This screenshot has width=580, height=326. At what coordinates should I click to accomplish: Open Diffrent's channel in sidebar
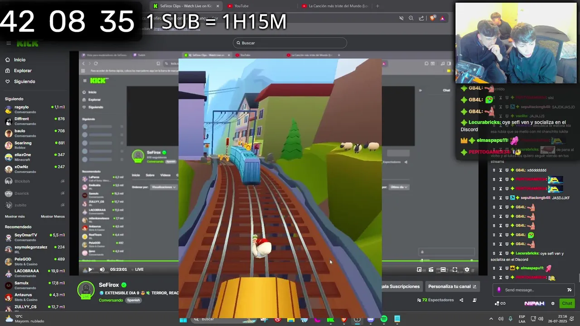pos(35,121)
